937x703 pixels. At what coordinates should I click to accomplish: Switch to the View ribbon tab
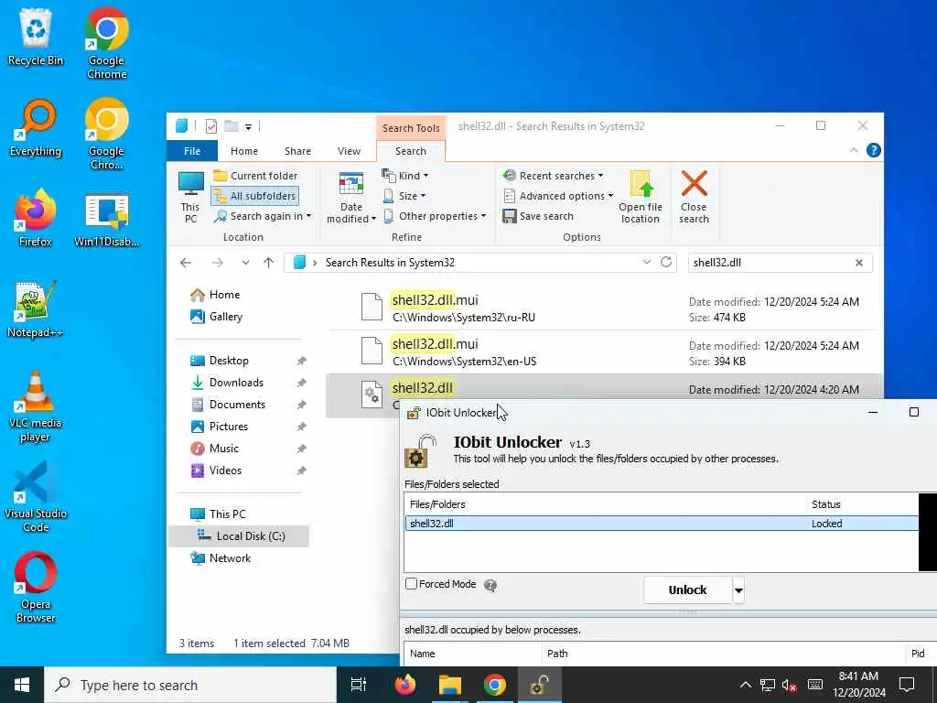pyautogui.click(x=349, y=151)
